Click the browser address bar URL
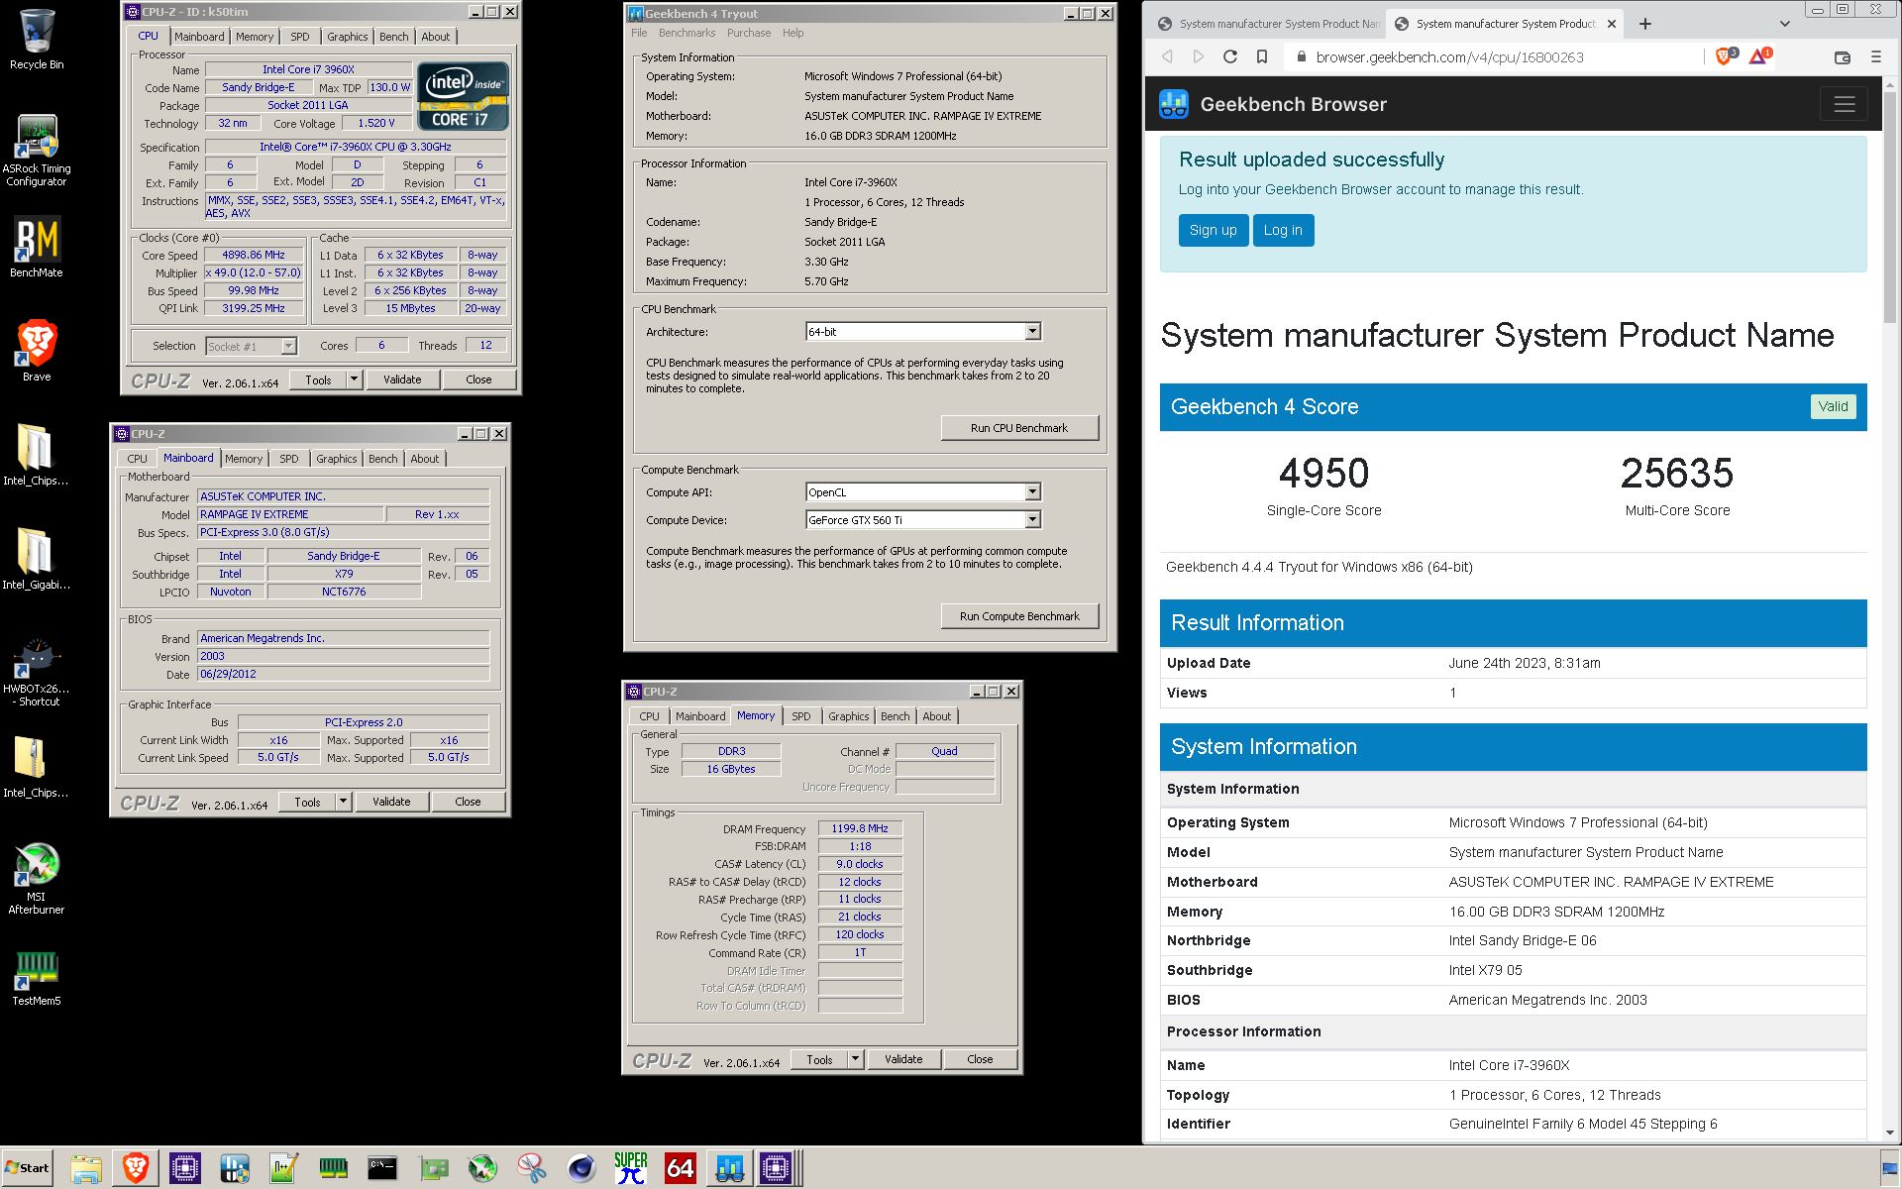This screenshot has width=1902, height=1189. (1449, 57)
